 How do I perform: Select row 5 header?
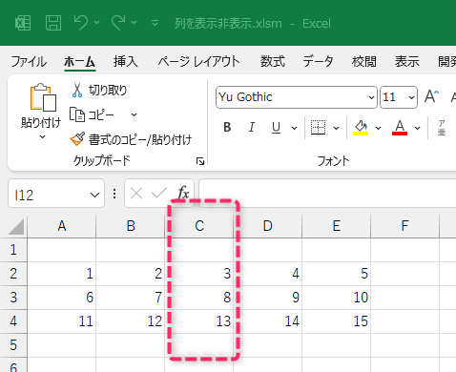point(13,345)
